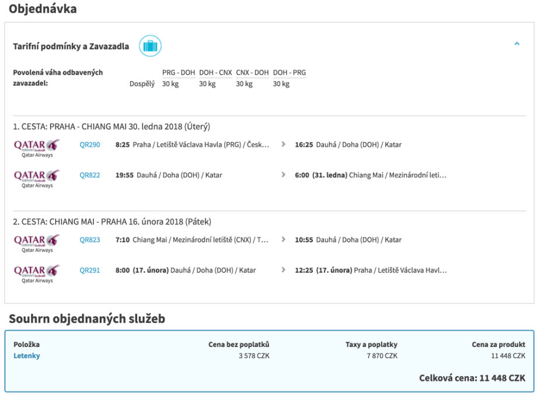This screenshot has width=537, height=396.
Task: Open flight number QR290 link
Action: coord(90,145)
